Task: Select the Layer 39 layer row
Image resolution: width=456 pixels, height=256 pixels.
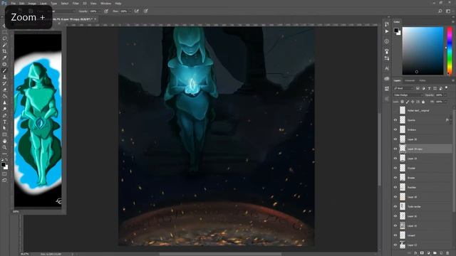Action: tap(423, 158)
